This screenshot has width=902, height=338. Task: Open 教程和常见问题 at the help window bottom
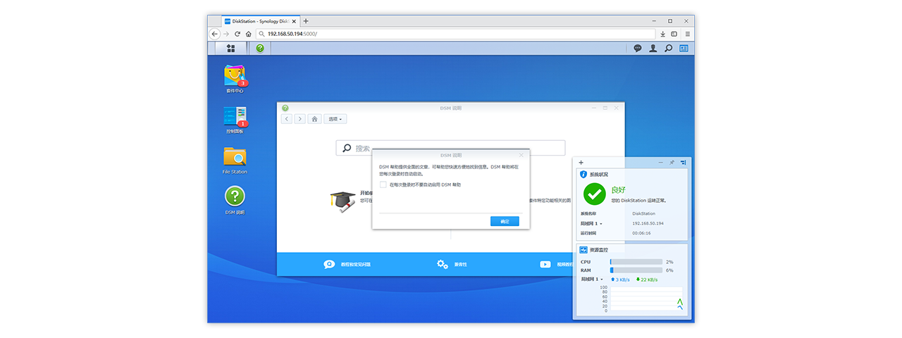pos(347,264)
